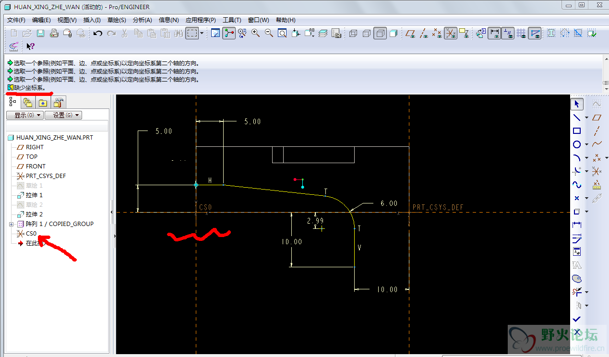Repaint the graphics window
This screenshot has width=609, height=357.
click(x=215, y=33)
